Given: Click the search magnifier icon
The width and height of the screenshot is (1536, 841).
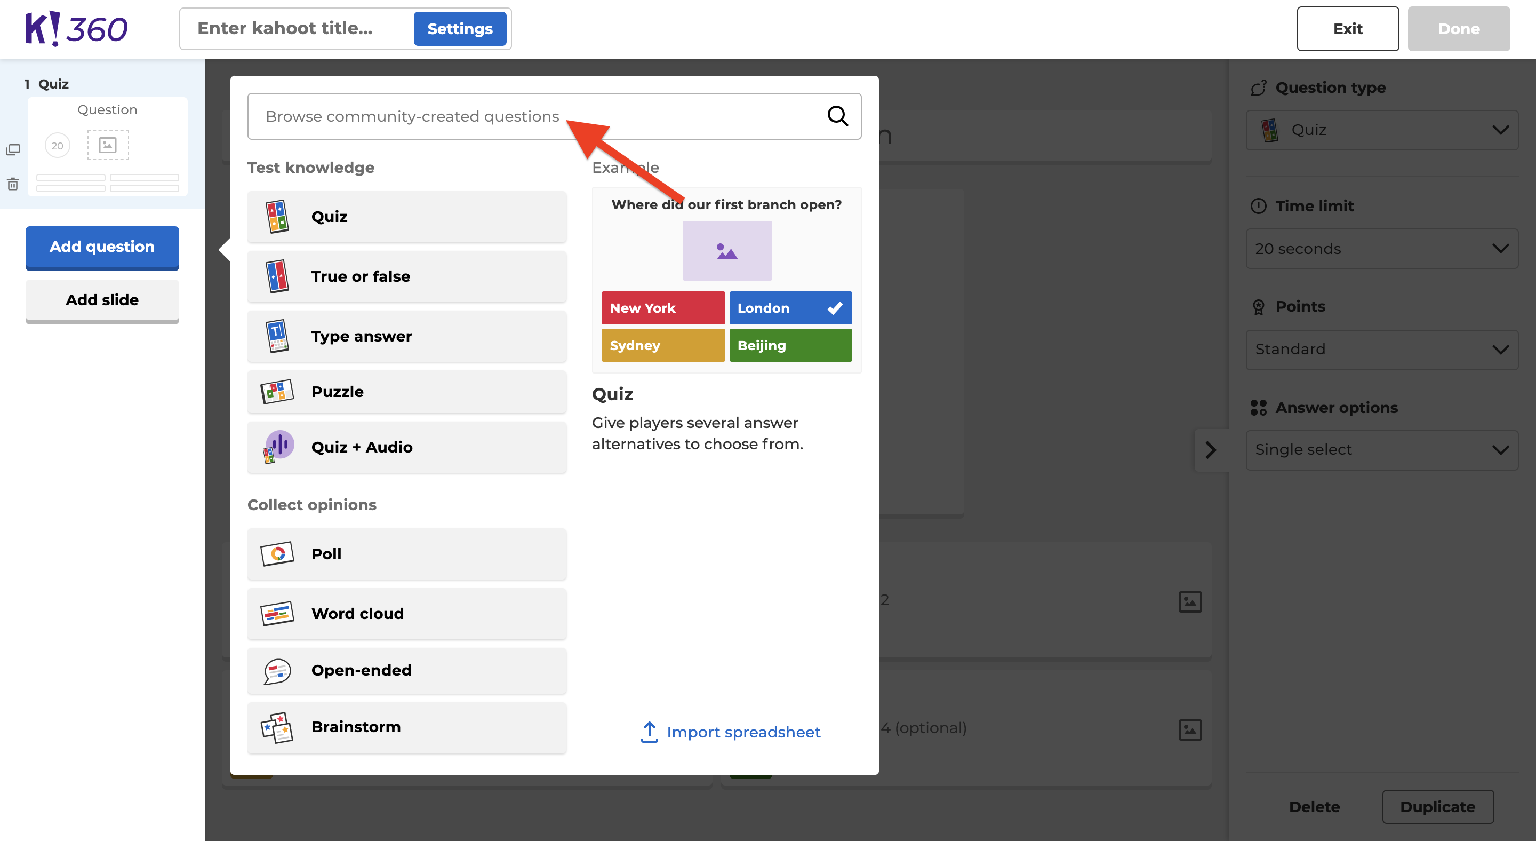Looking at the screenshot, I should 838,116.
